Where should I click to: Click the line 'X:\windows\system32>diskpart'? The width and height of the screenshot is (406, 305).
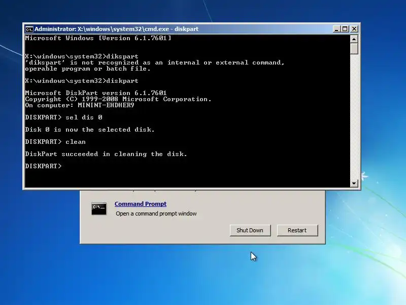click(x=82, y=81)
